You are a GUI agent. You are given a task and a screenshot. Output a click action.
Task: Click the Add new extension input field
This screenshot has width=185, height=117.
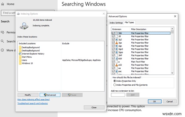click(118, 95)
